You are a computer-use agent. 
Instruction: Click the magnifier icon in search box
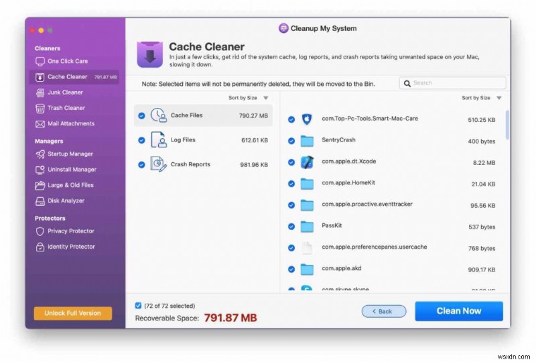point(407,83)
